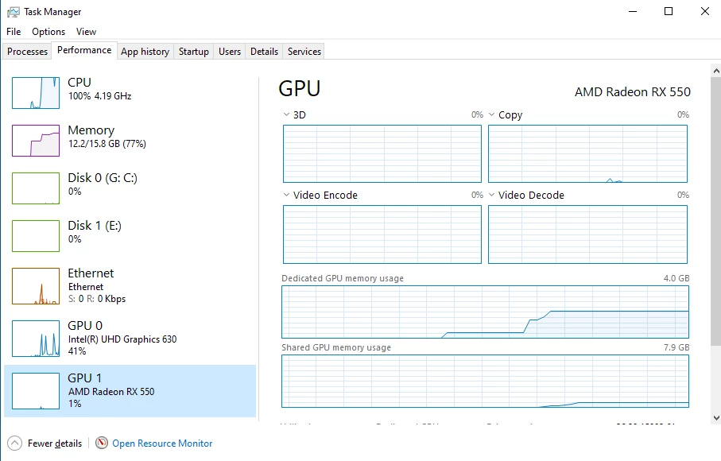Open the 3D engine dropdown chevron

(286, 114)
